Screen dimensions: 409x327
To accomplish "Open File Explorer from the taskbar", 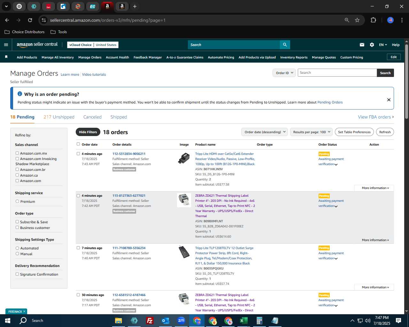I will click(119, 321).
